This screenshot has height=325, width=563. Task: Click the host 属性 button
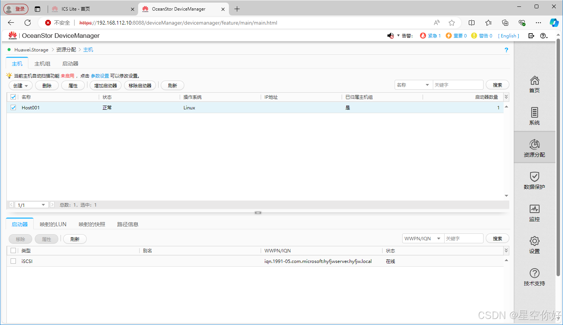73,86
